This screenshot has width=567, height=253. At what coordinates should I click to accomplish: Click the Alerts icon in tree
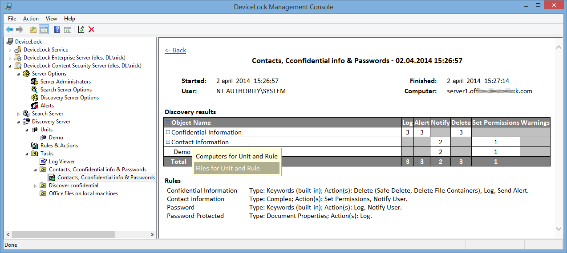(x=35, y=106)
